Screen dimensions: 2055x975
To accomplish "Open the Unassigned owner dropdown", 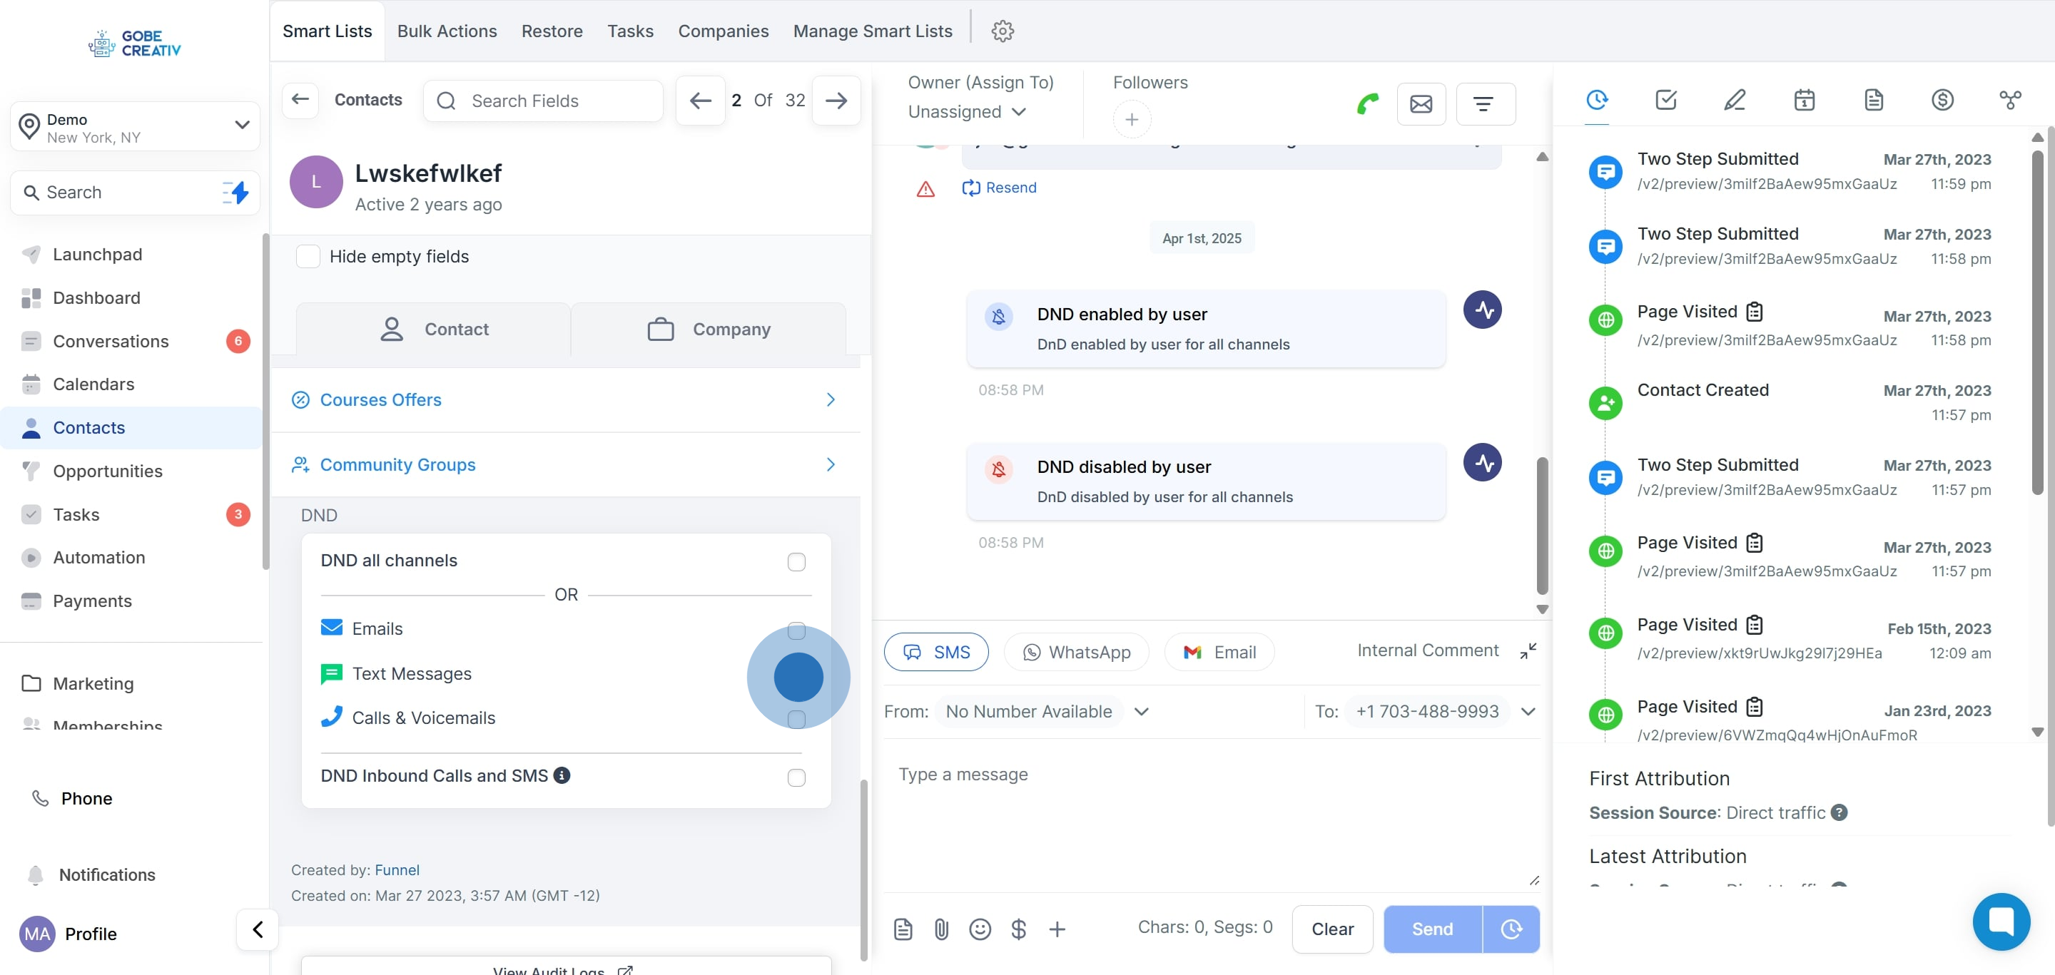I will (x=966, y=111).
